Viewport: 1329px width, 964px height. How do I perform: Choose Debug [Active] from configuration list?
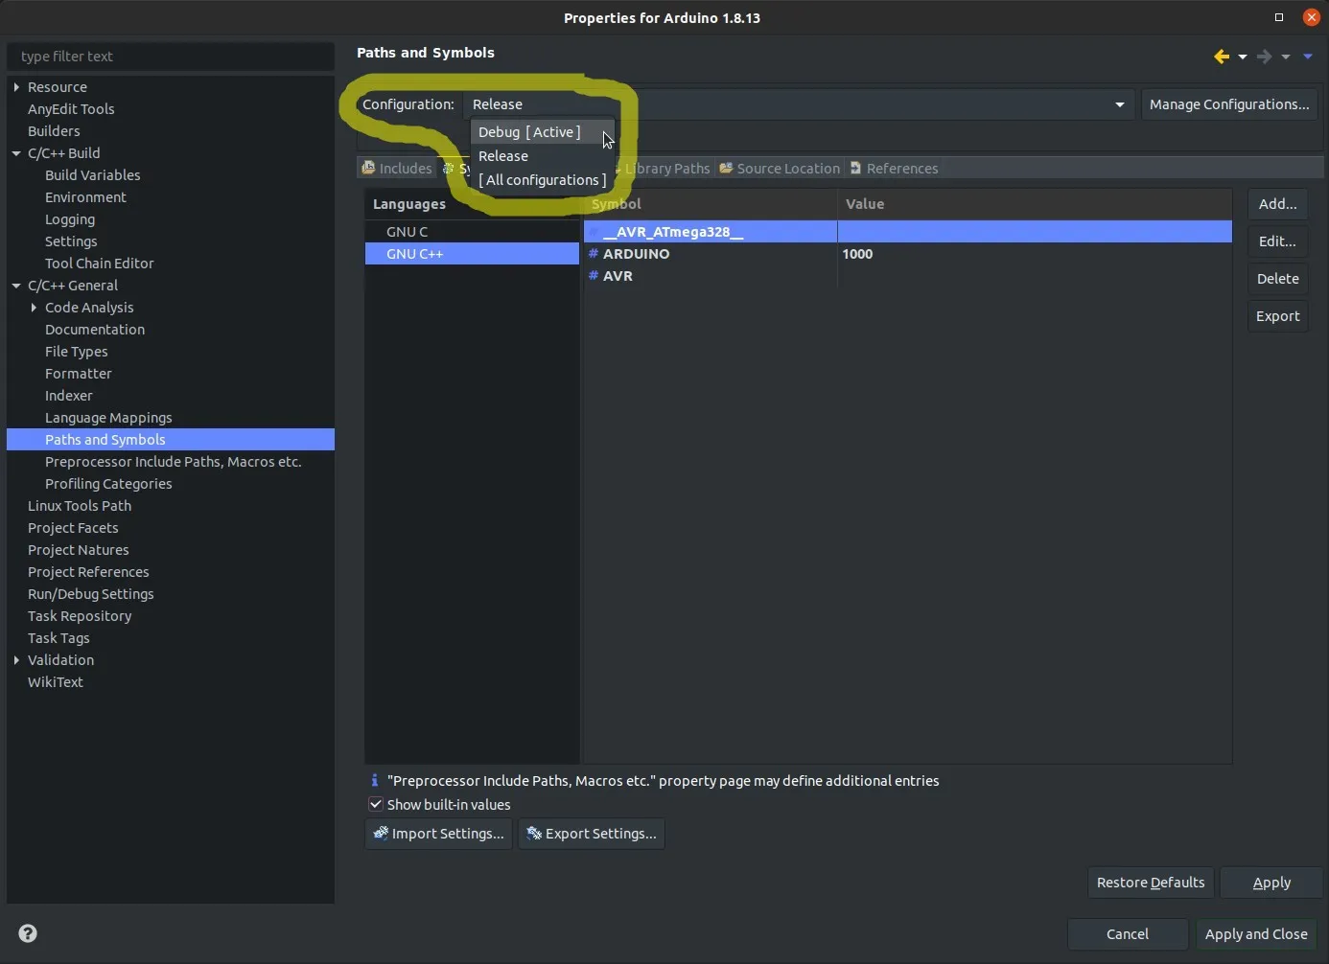(542, 132)
